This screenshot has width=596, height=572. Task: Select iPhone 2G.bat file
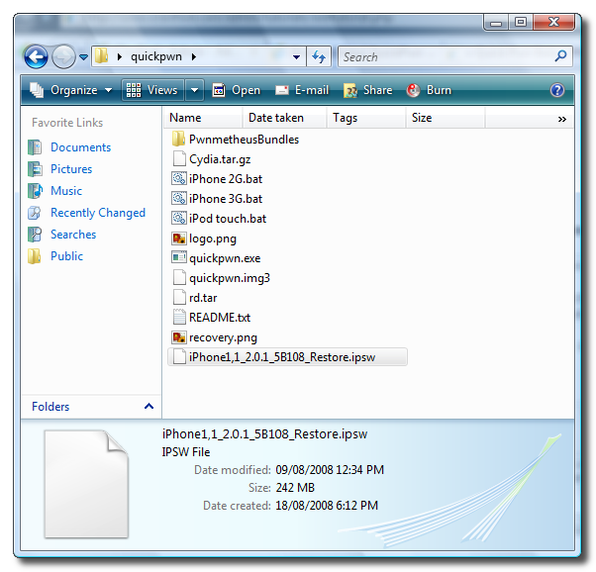click(x=226, y=179)
